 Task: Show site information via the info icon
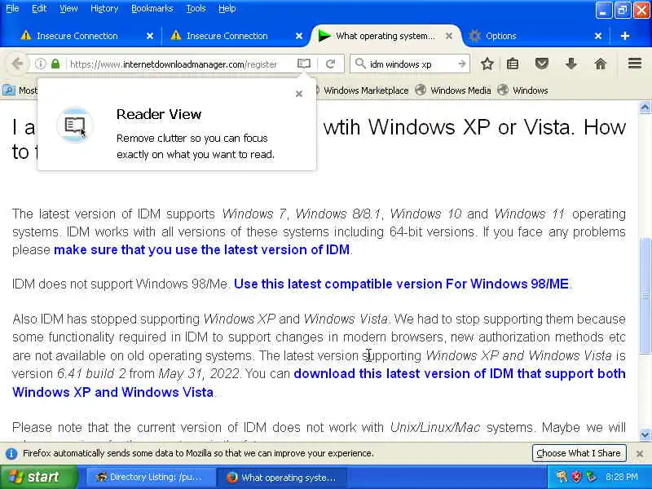[40, 64]
